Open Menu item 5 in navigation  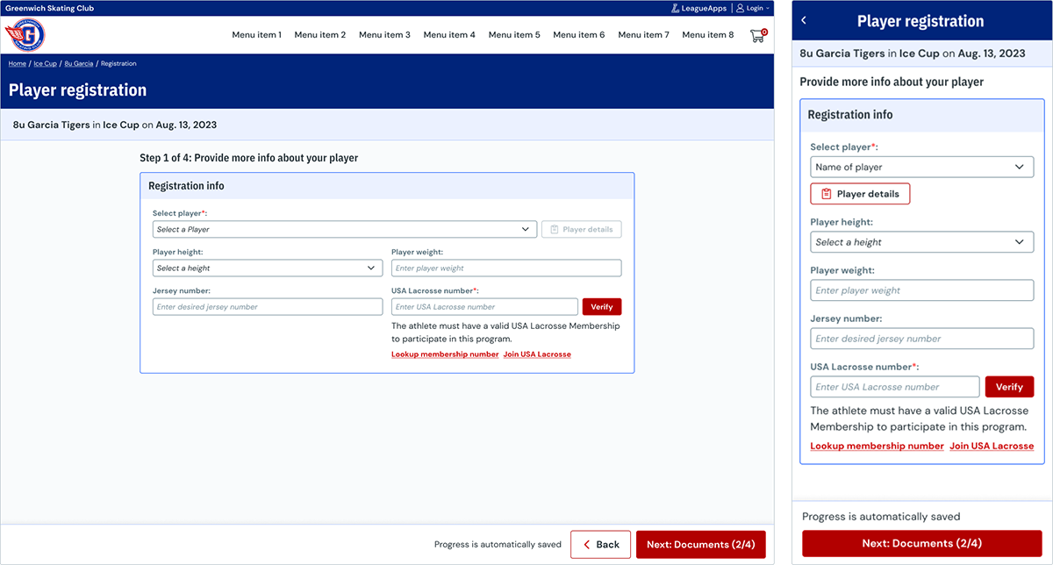pyautogui.click(x=514, y=35)
